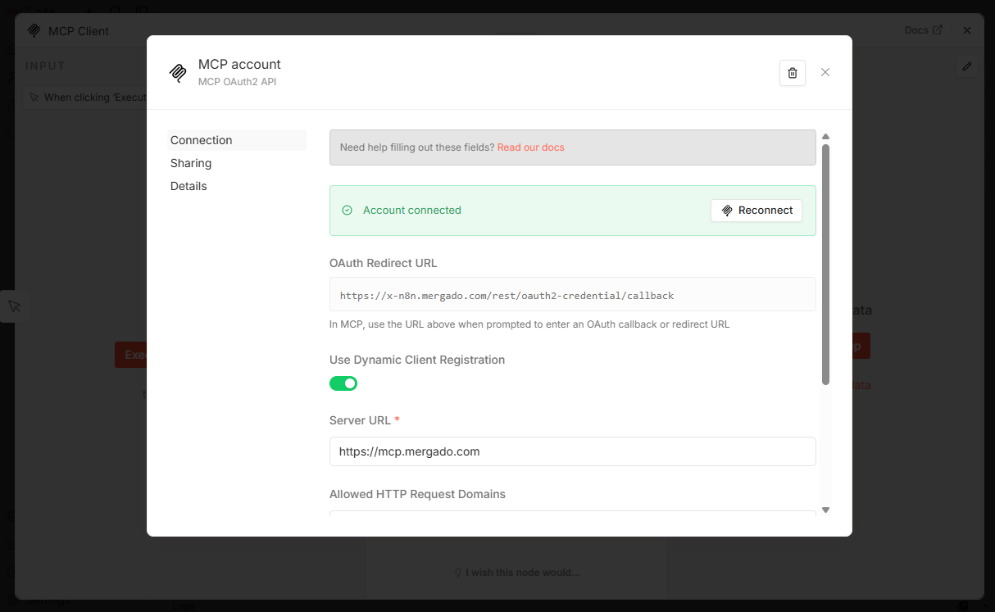Click the scrollbar down arrow in dialog

pyautogui.click(x=826, y=510)
